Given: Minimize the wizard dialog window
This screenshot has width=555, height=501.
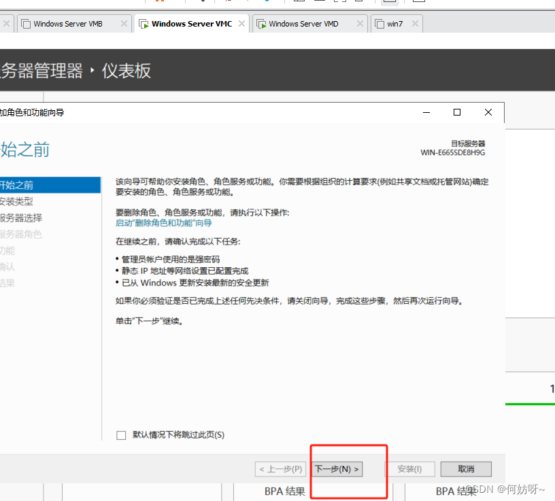Looking at the screenshot, I should tap(426, 112).
